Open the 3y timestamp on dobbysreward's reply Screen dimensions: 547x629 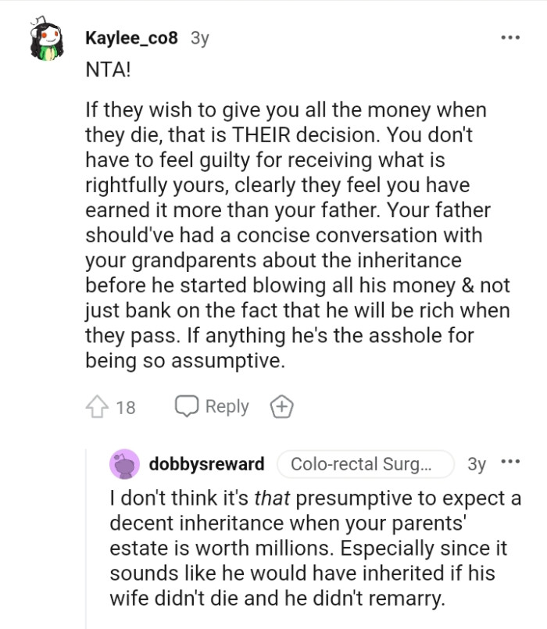pyautogui.click(x=476, y=464)
